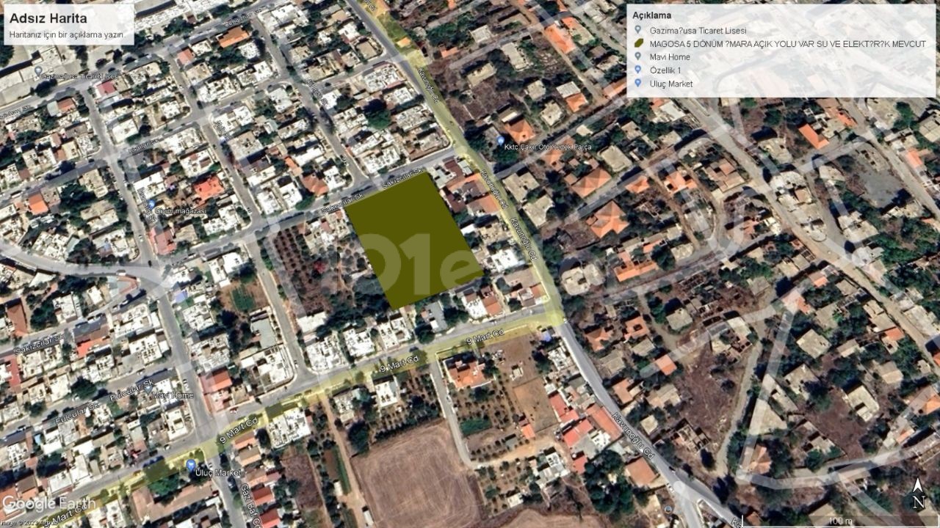Click the 'Adsız Harita' map title
This screenshot has height=528, width=940.
point(48,18)
